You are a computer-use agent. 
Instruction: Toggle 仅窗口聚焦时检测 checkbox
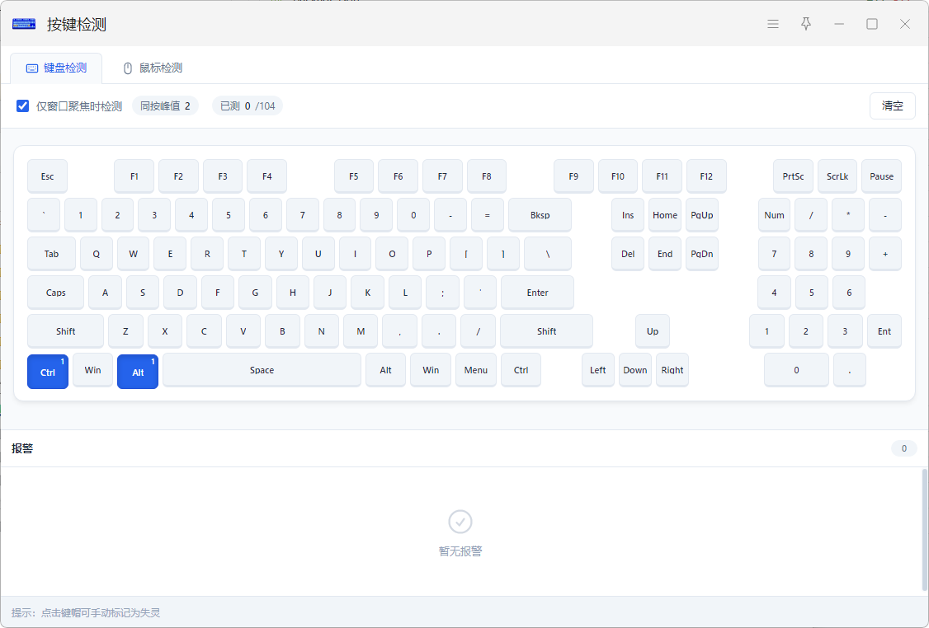(x=22, y=106)
